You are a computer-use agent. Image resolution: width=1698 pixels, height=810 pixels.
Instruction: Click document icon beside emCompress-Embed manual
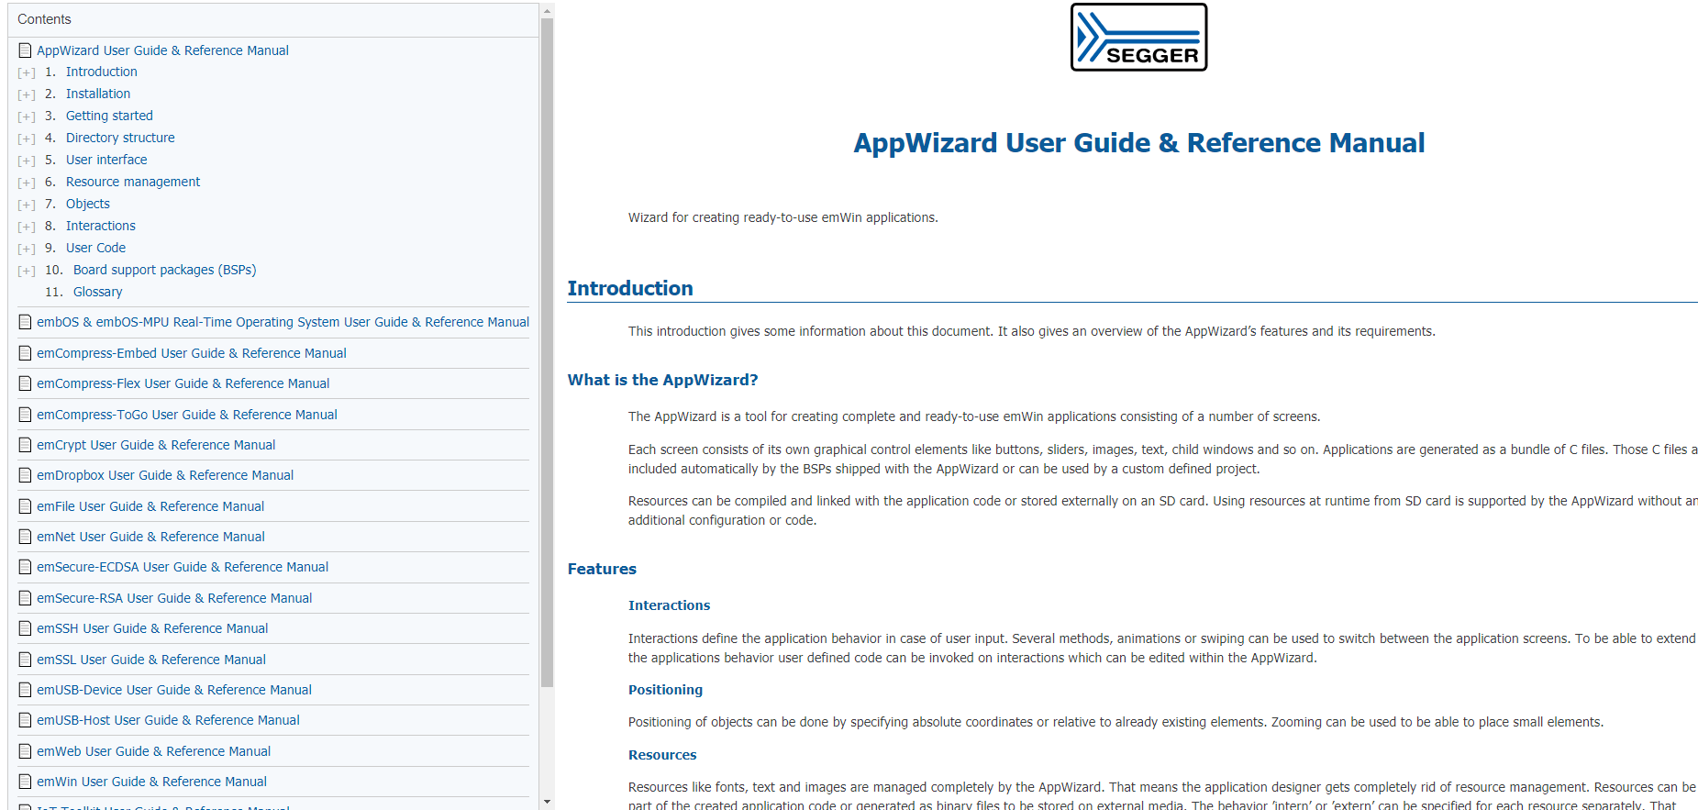[x=26, y=353]
